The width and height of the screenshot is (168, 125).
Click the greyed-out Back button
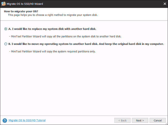click(x=122, y=120)
